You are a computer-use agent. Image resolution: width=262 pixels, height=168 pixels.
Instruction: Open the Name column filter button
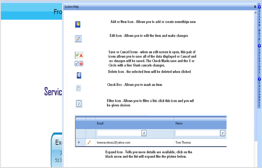click(x=223, y=133)
